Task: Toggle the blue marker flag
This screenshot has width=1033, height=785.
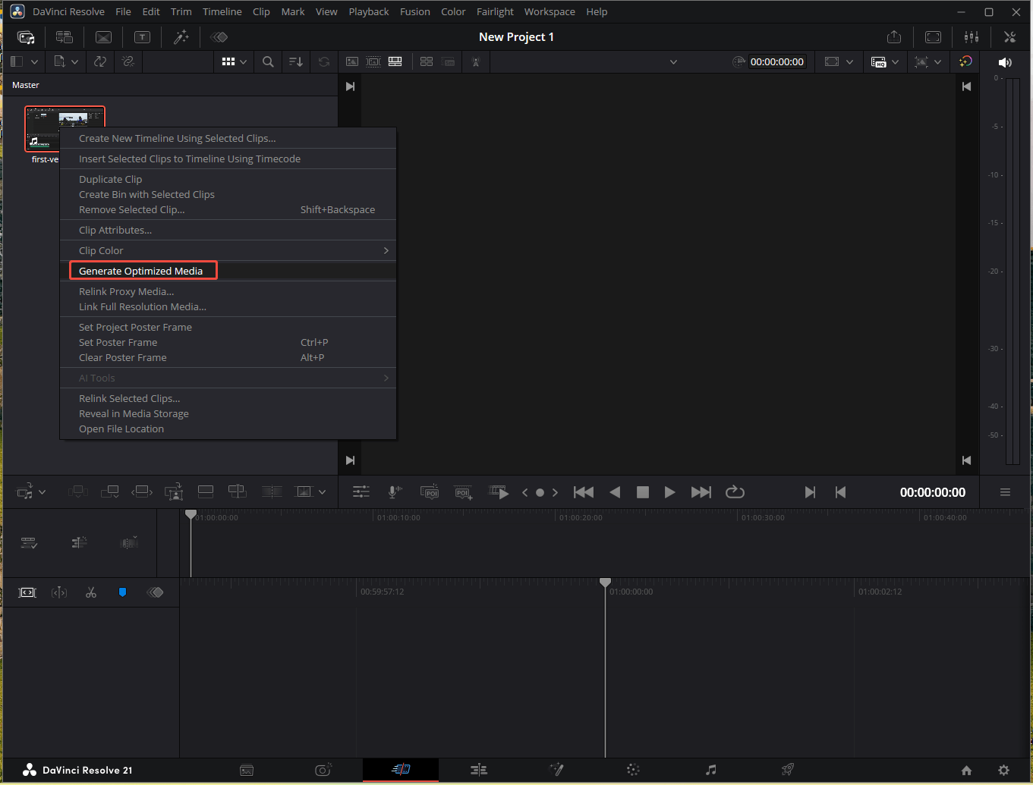Action: [122, 592]
